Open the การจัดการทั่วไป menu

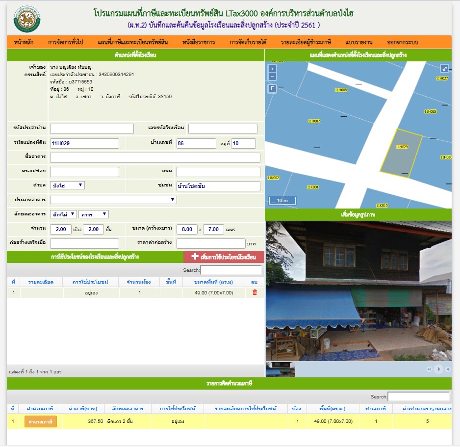[66, 42]
